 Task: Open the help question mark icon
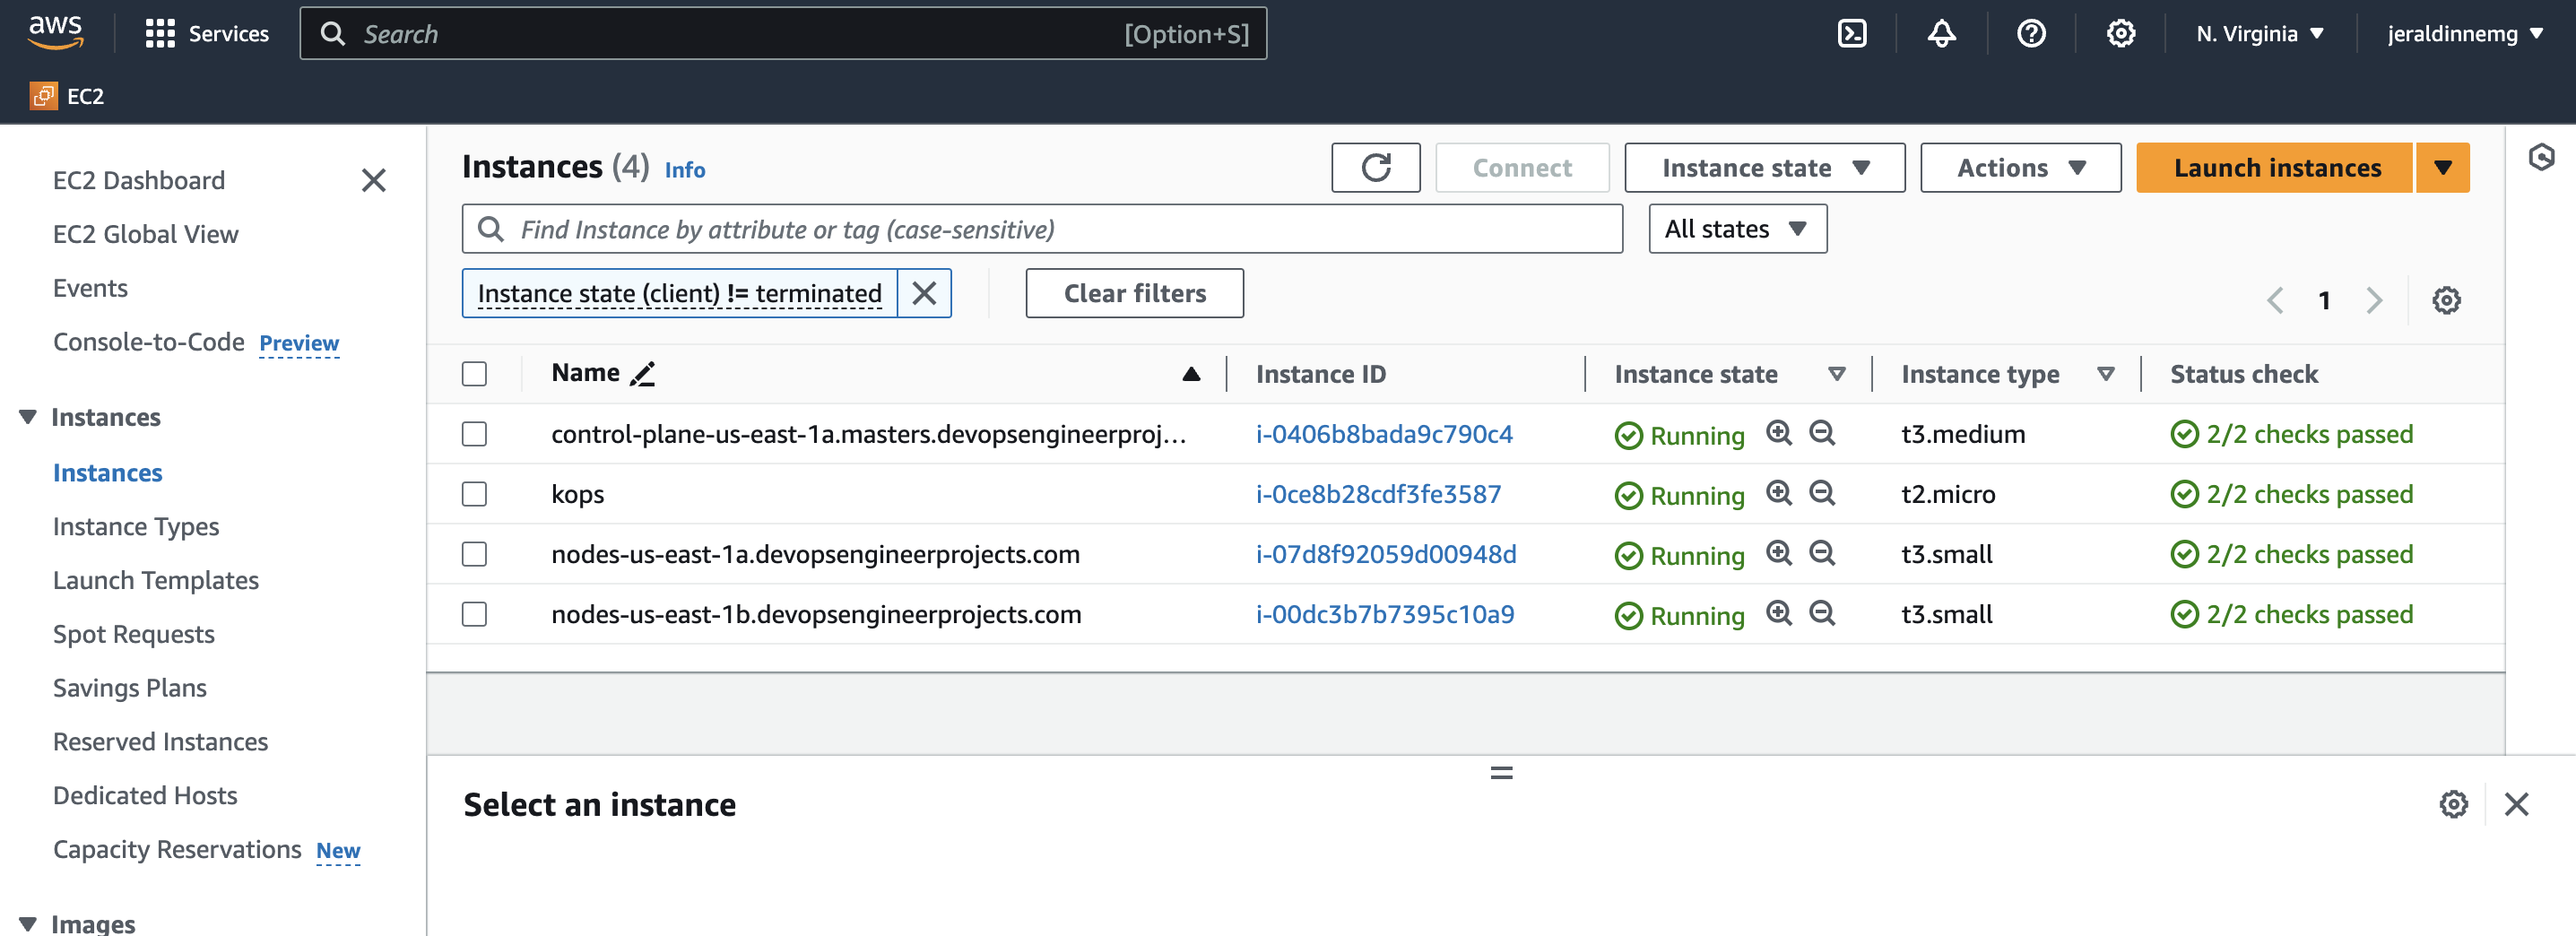tap(2031, 34)
